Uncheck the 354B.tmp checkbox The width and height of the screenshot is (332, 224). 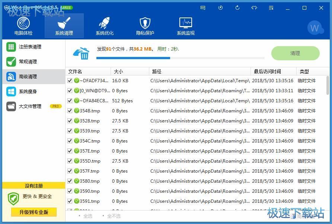point(70,111)
